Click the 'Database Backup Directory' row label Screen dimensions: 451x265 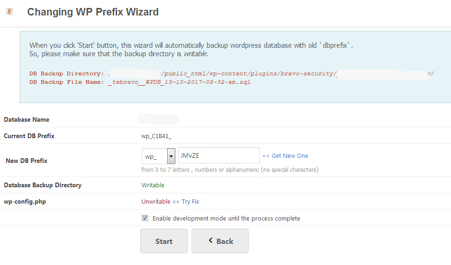pos(43,185)
